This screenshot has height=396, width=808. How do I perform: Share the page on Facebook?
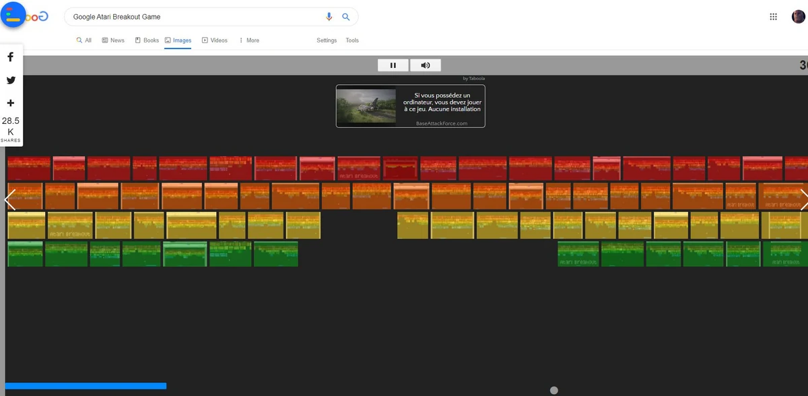(11, 57)
